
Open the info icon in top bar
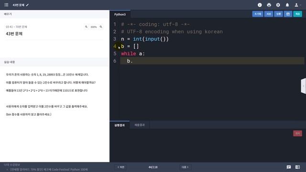tap(260, 5)
